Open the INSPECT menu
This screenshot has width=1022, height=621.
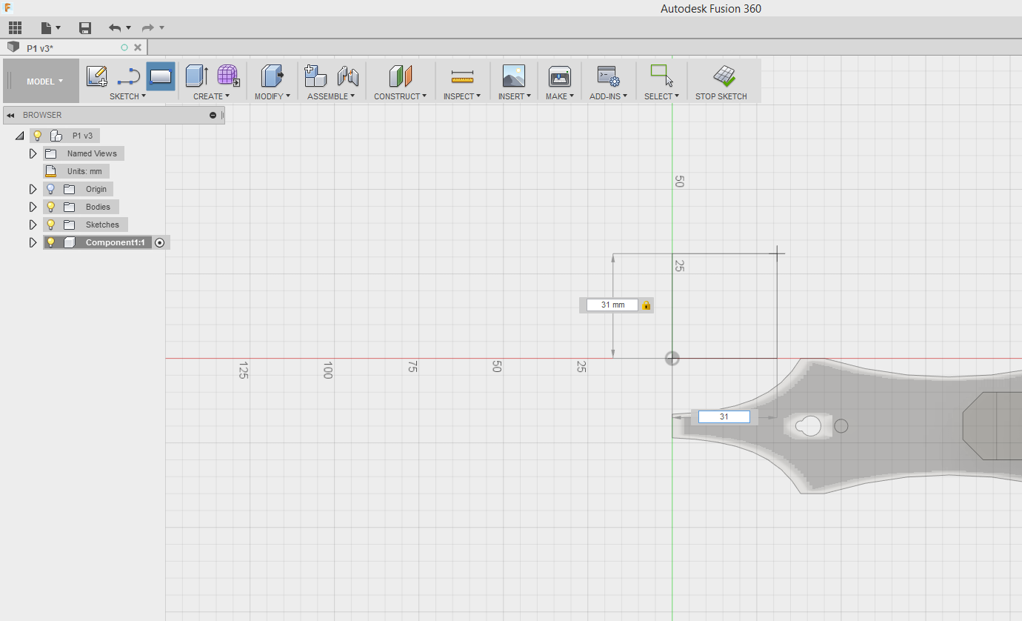(462, 96)
